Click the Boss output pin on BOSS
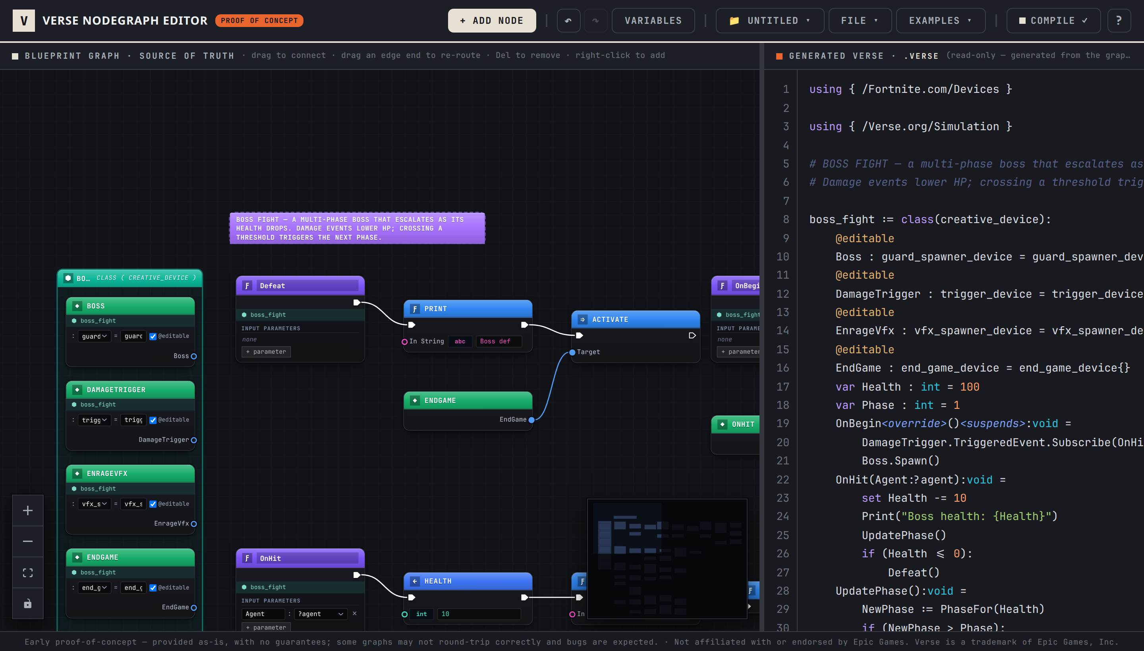1144x651 pixels. tap(194, 356)
